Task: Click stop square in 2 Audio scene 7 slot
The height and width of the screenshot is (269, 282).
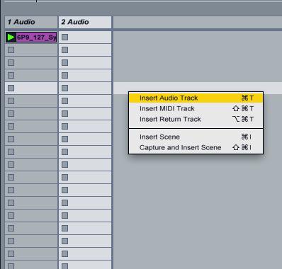Action: 64,113
